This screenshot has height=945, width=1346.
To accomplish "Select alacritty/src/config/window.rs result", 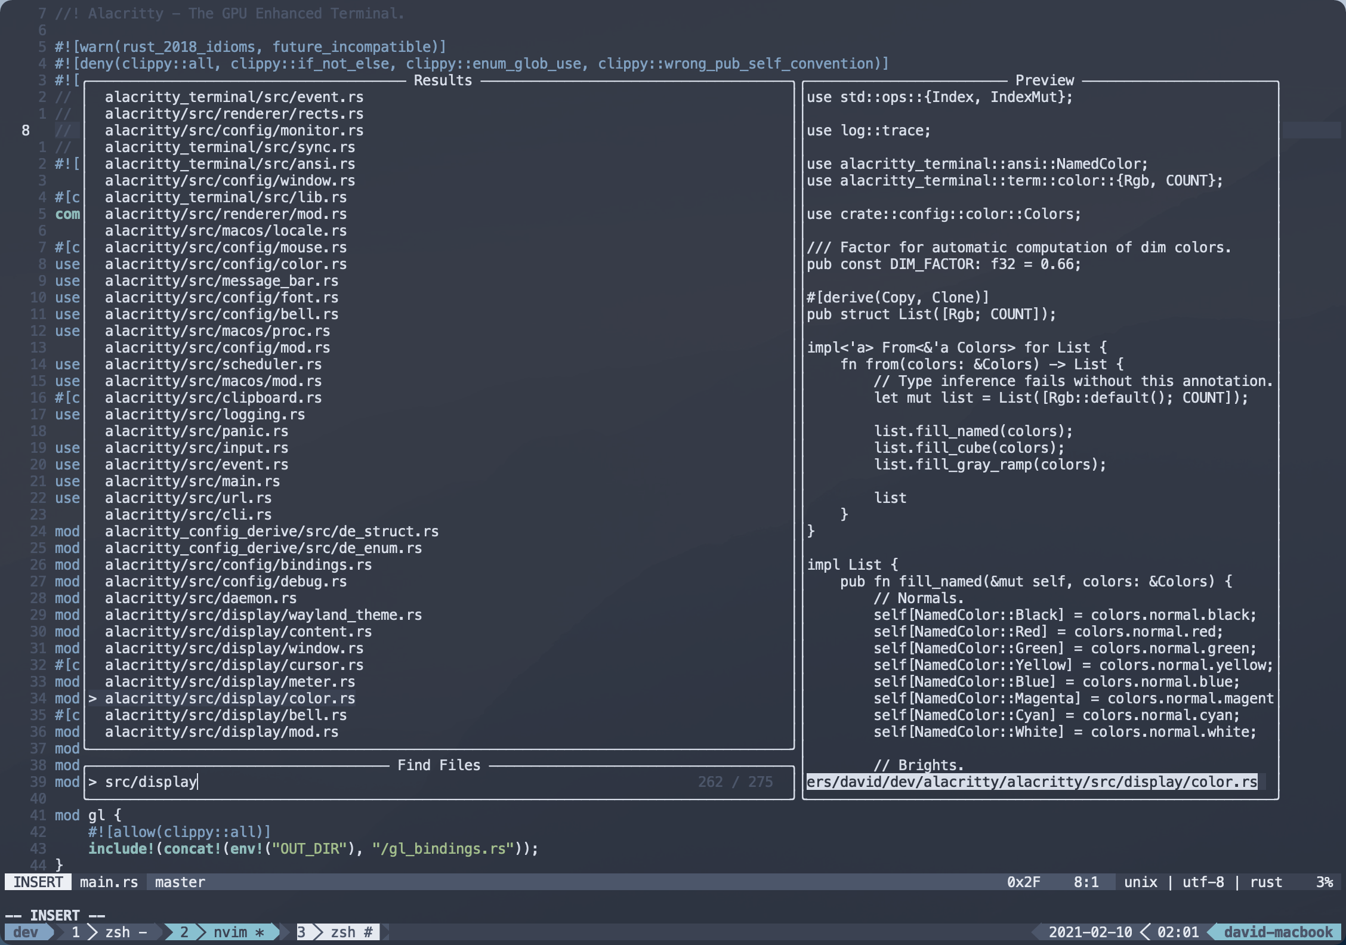I will coord(230,181).
